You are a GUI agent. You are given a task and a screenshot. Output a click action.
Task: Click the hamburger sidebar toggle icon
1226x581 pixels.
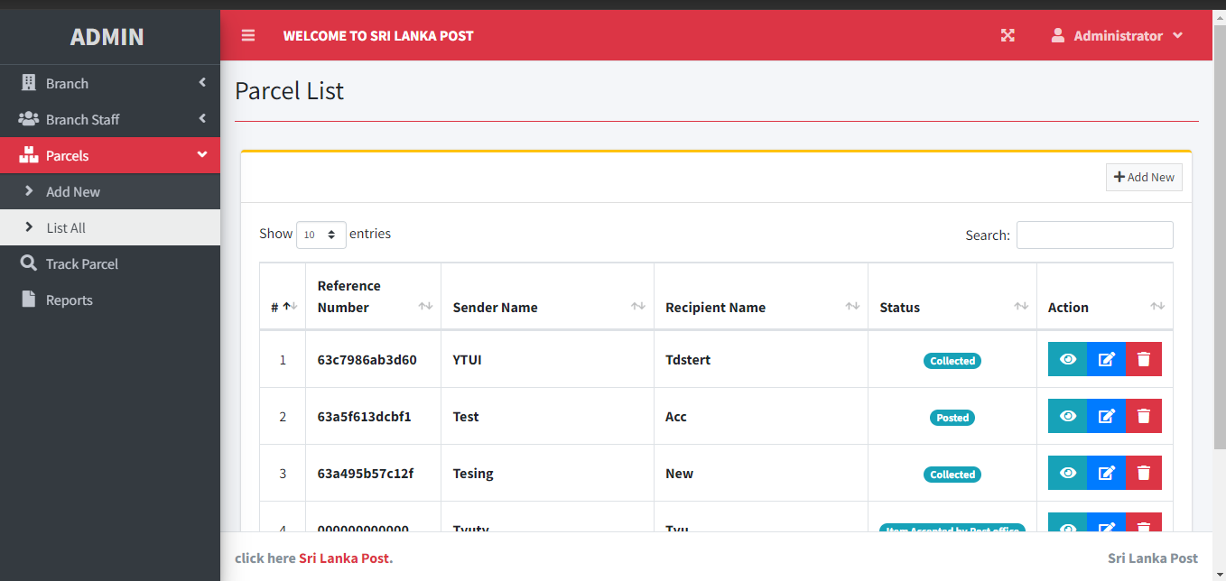[x=248, y=35]
